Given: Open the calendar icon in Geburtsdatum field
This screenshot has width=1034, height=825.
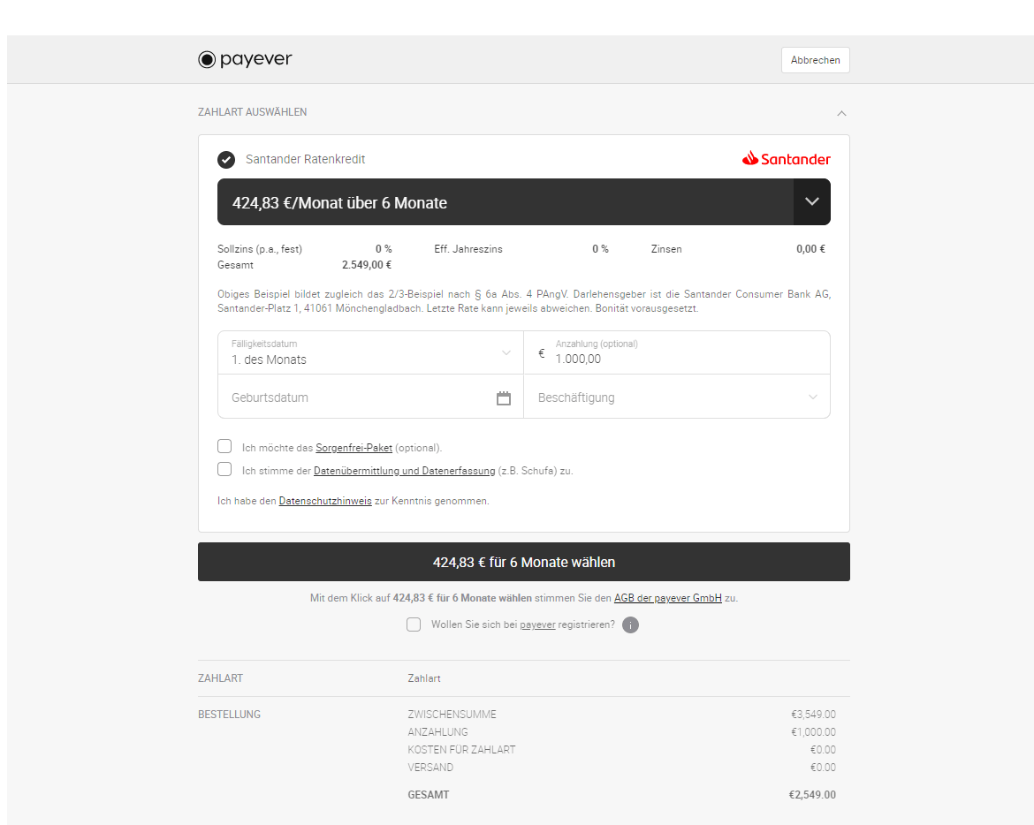Looking at the screenshot, I should coord(504,397).
